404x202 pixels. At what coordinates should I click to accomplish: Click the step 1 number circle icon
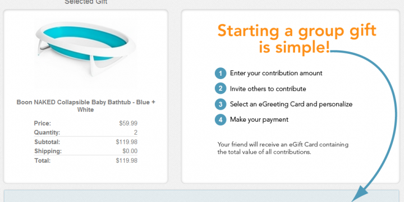(x=221, y=74)
